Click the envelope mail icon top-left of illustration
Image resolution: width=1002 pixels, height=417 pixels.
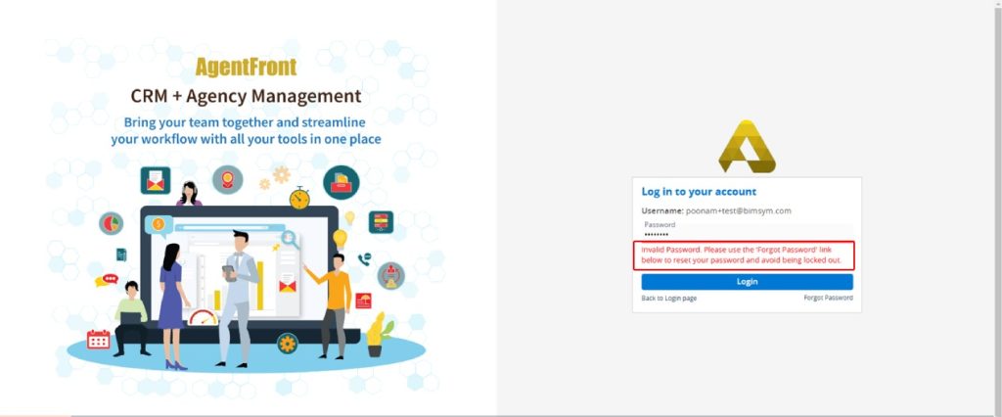click(156, 181)
